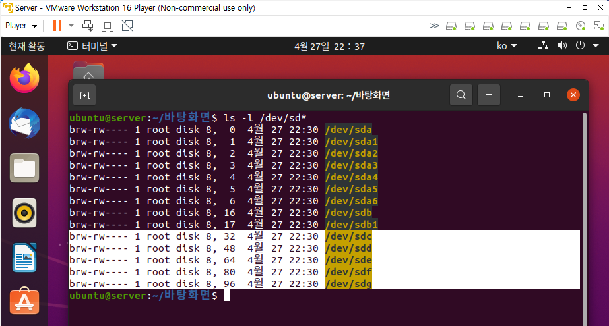Click the /dev/sda2 entry
Viewport: 609px width, 326px height.
coord(352,153)
